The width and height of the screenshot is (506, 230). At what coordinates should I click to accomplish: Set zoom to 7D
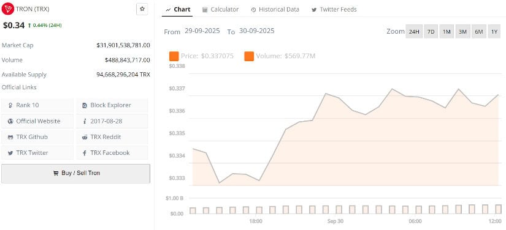point(431,32)
